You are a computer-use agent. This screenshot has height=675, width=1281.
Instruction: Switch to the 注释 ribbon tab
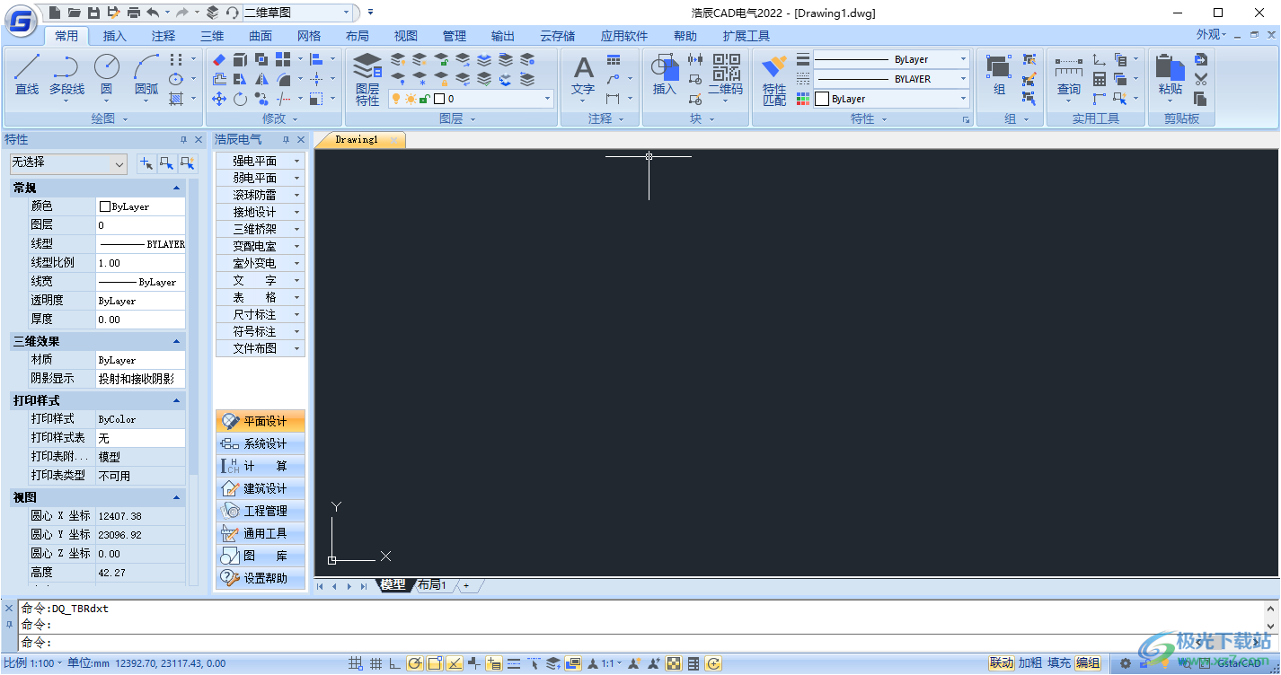[x=163, y=36]
